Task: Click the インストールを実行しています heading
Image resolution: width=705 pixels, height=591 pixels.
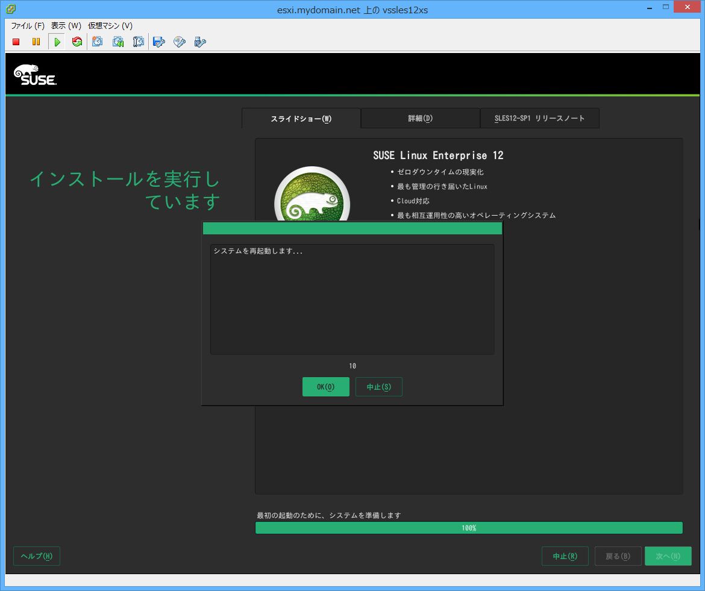Action: [125, 190]
